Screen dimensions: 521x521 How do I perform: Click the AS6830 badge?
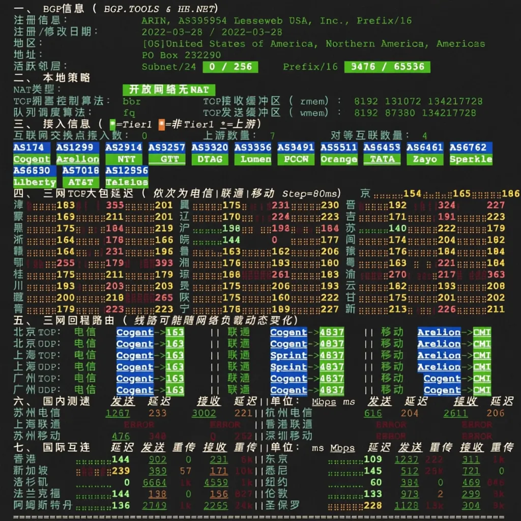pos(35,170)
